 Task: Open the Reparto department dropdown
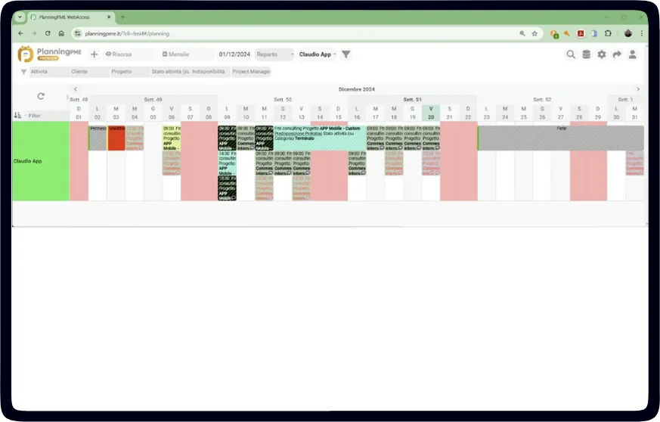tap(274, 54)
